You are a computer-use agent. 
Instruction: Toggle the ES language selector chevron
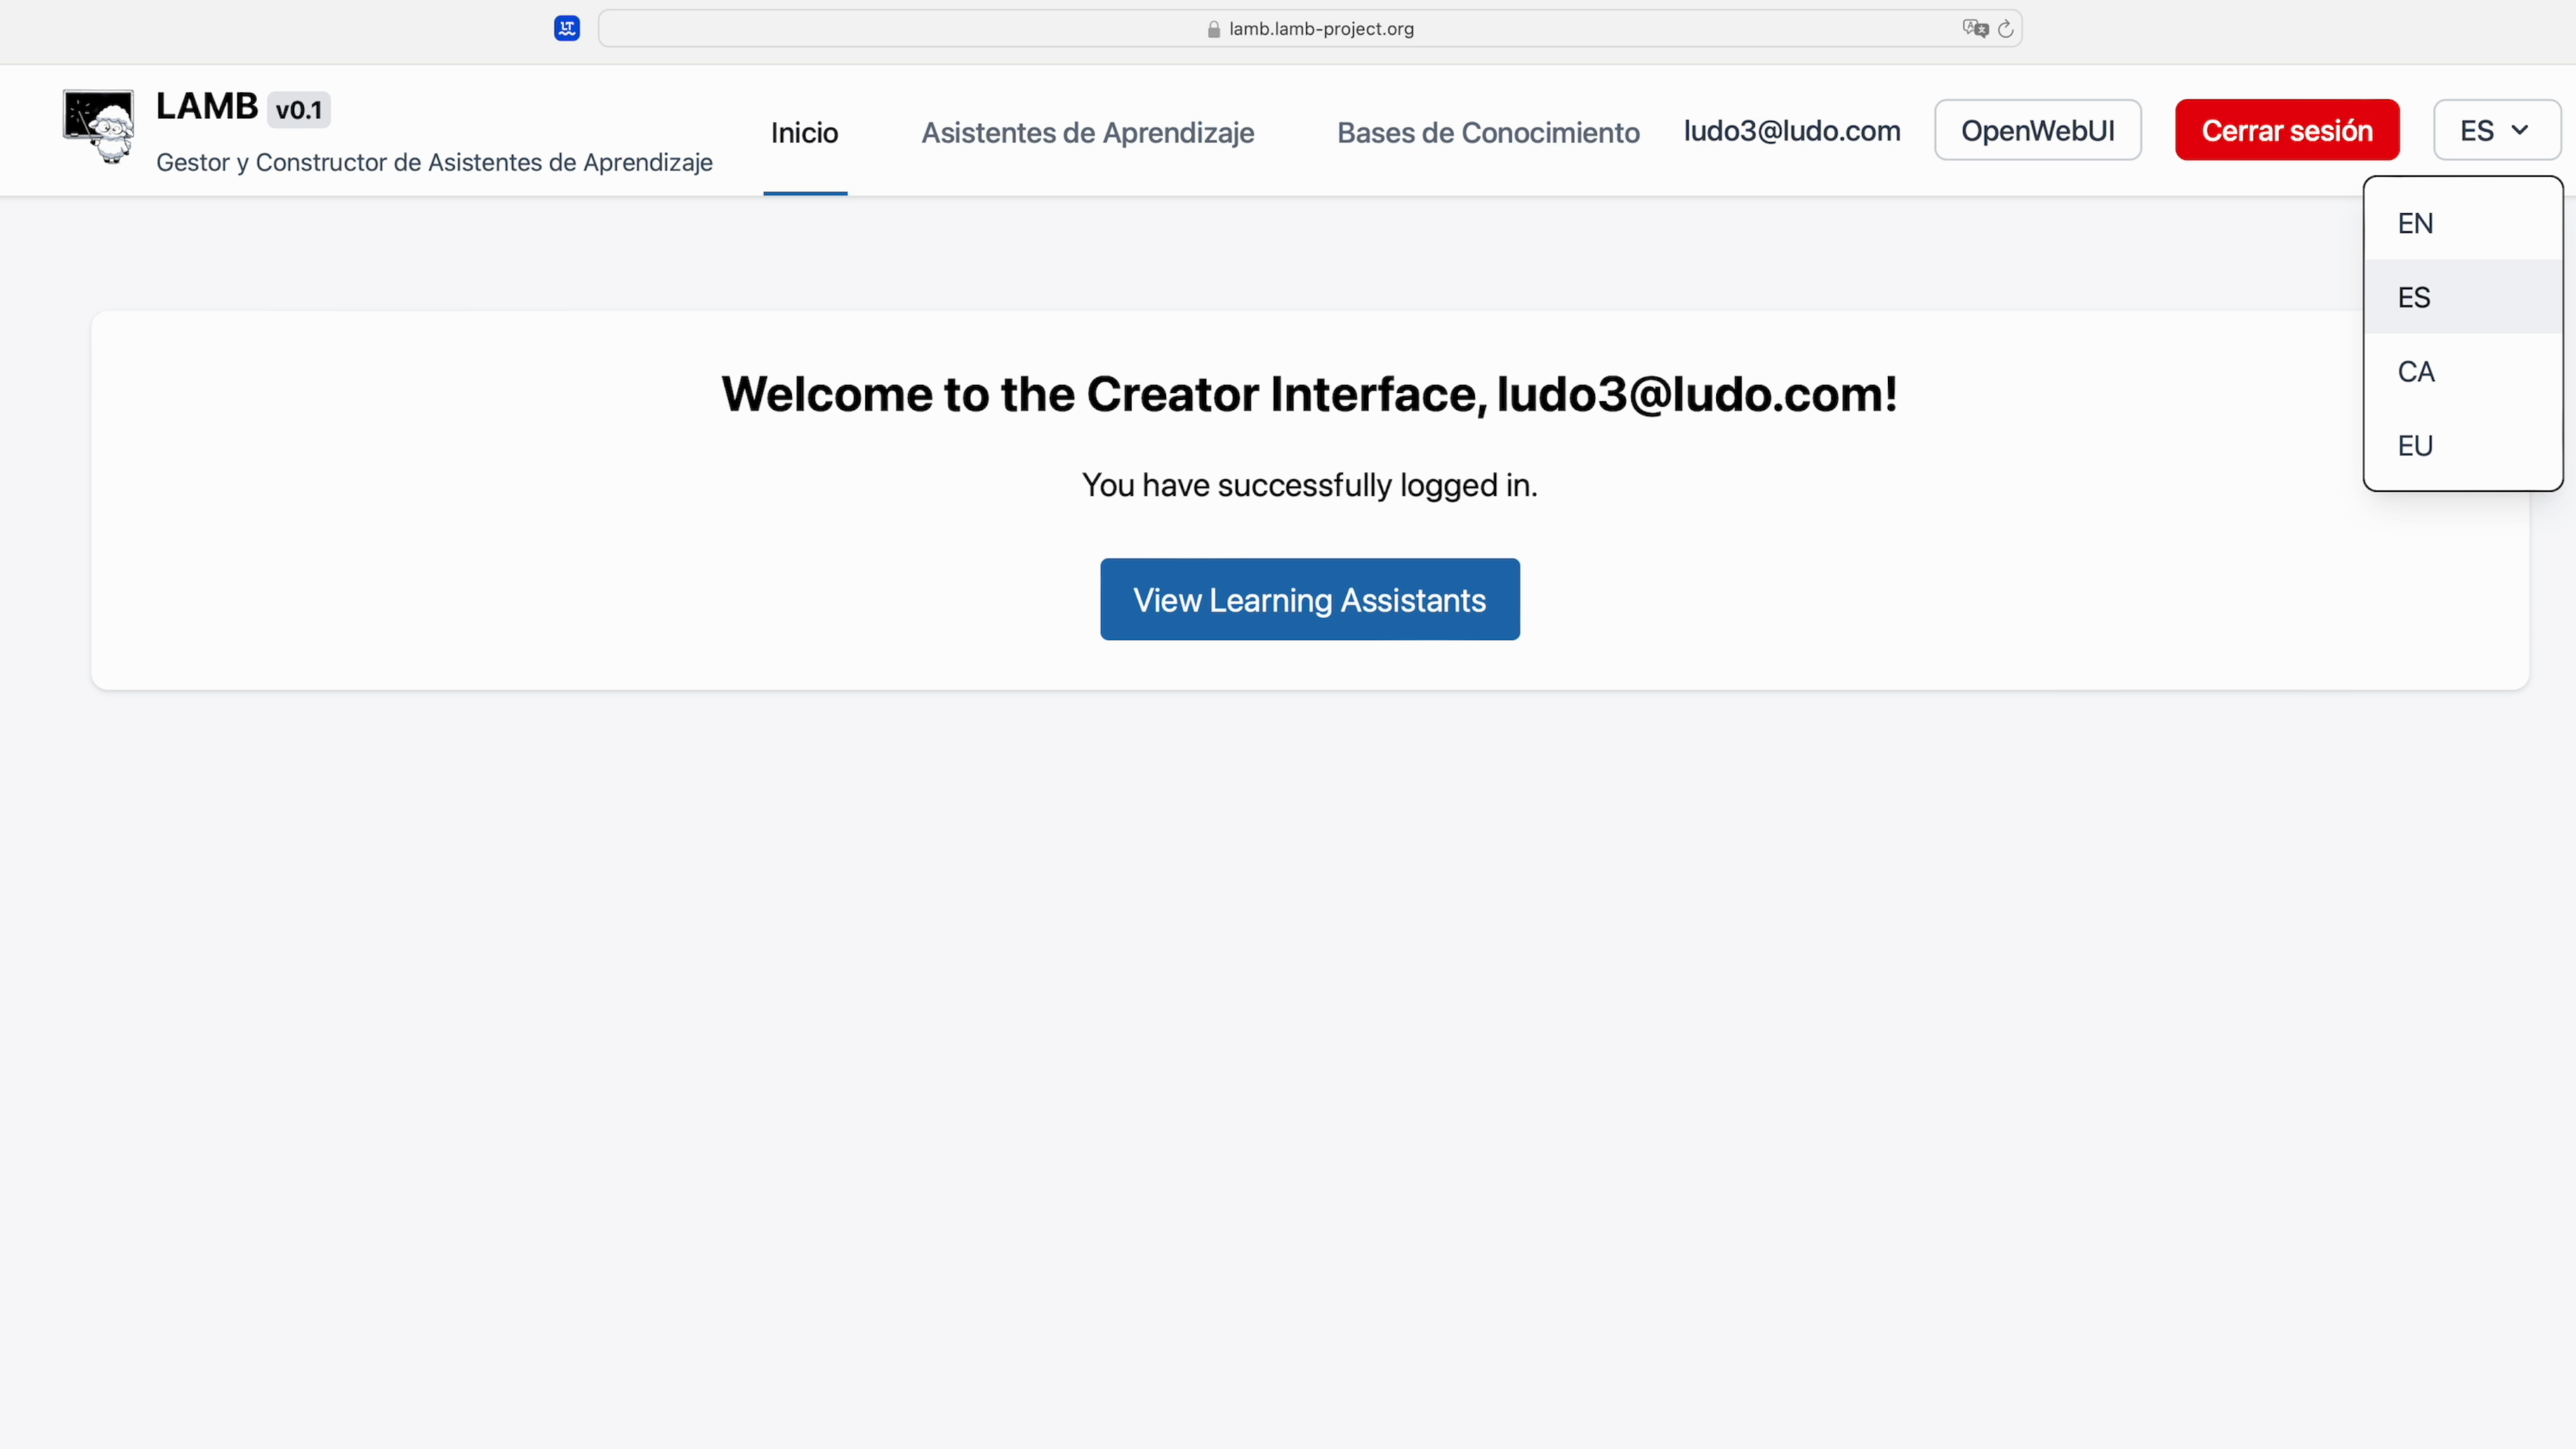[2519, 130]
